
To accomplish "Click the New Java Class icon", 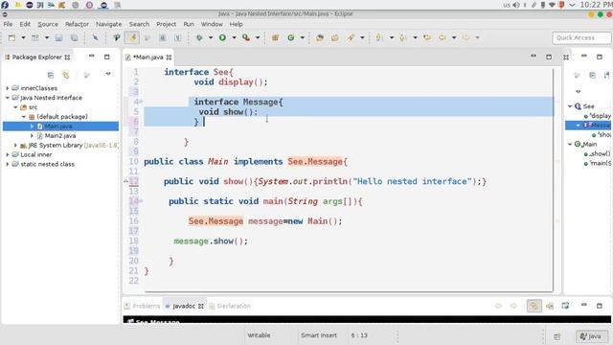I will pyautogui.click(x=291, y=37).
